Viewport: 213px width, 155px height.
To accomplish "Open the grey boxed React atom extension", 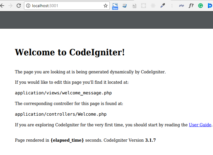I will [144, 6].
